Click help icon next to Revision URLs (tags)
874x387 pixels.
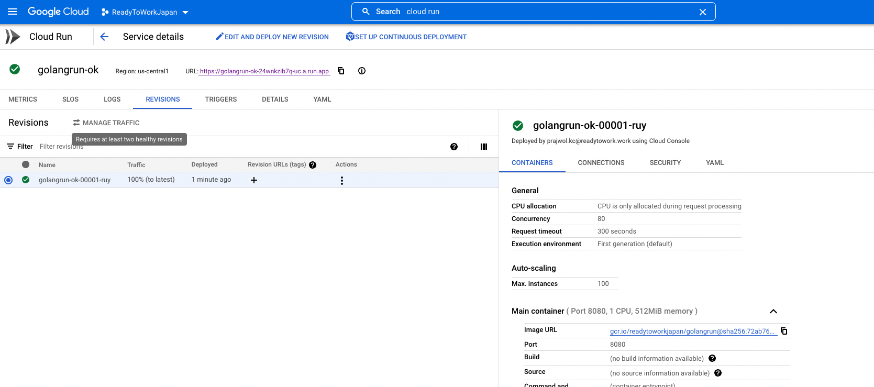[x=313, y=165]
